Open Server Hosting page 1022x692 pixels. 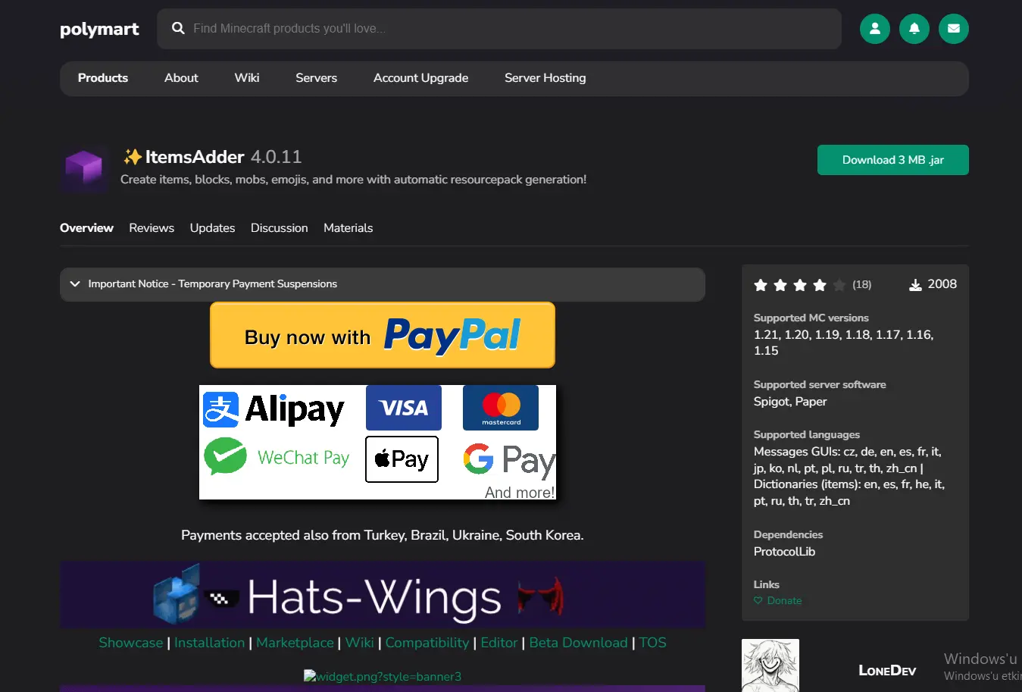point(545,78)
